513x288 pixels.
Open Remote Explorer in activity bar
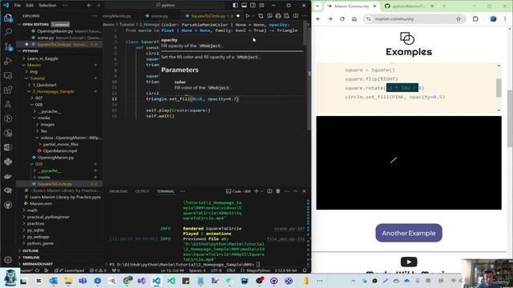click(8, 75)
